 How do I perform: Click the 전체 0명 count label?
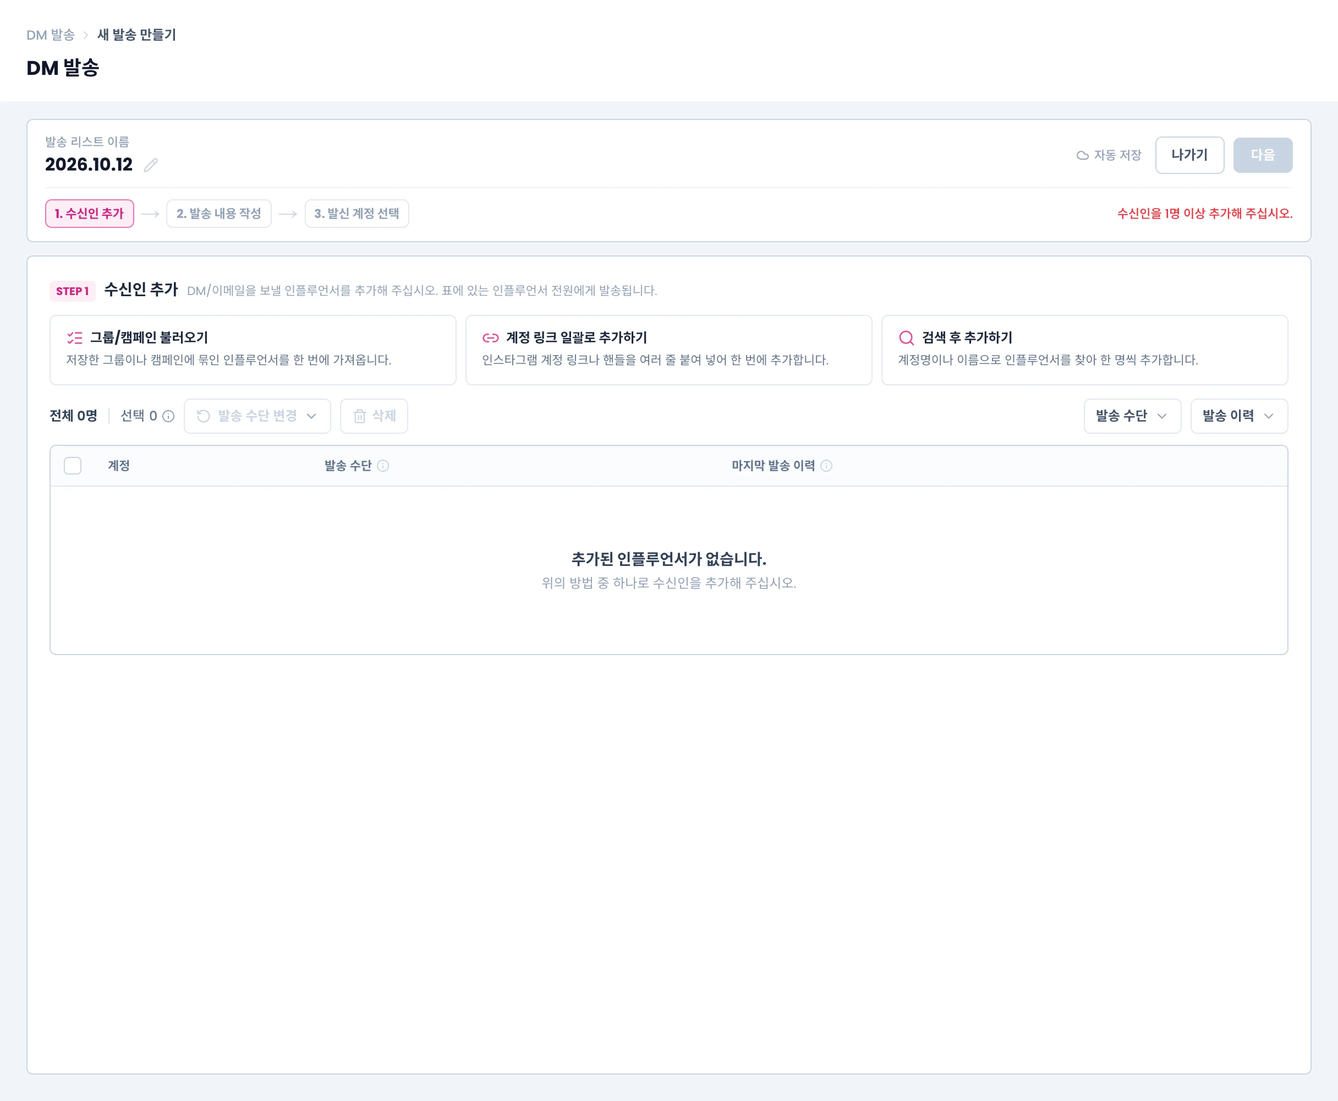[74, 416]
